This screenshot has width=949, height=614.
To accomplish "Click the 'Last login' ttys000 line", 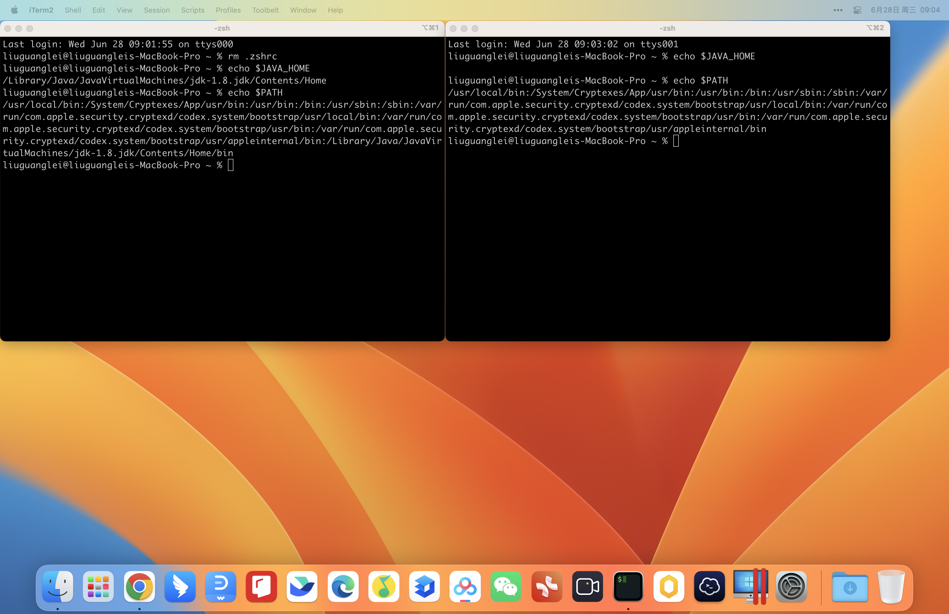I will pos(118,44).
